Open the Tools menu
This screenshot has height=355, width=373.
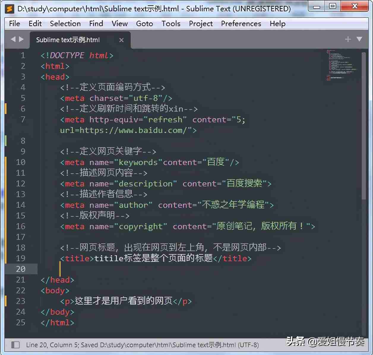point(171,24)
